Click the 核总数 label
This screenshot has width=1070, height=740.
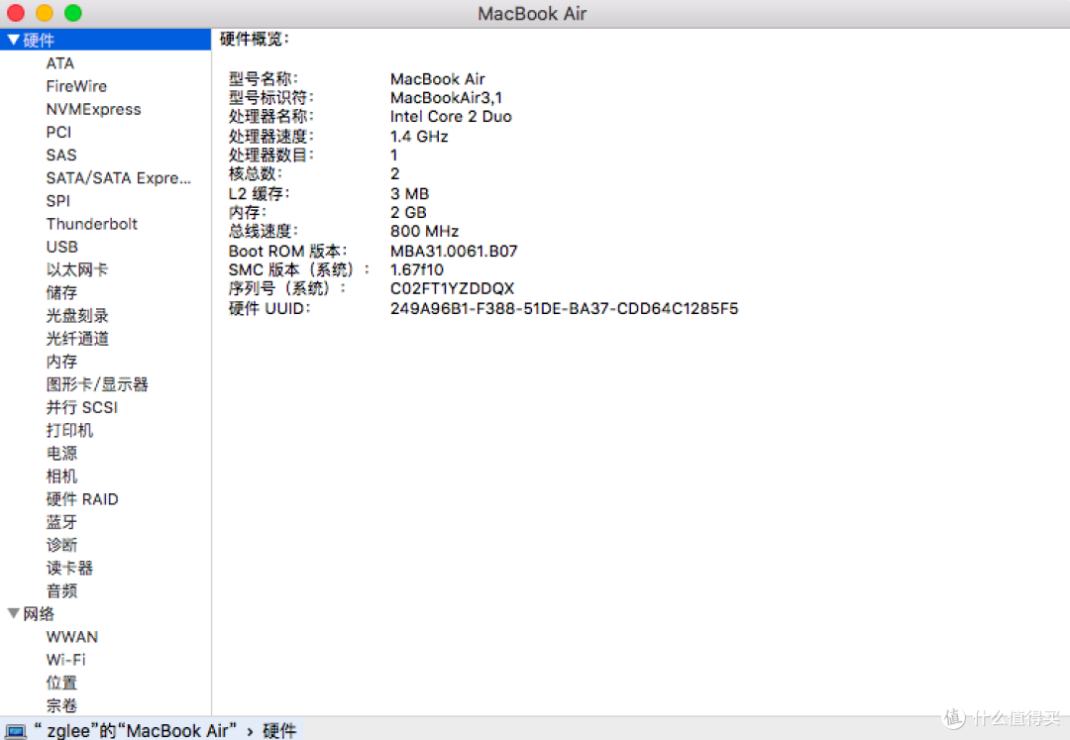pos(256,174)
